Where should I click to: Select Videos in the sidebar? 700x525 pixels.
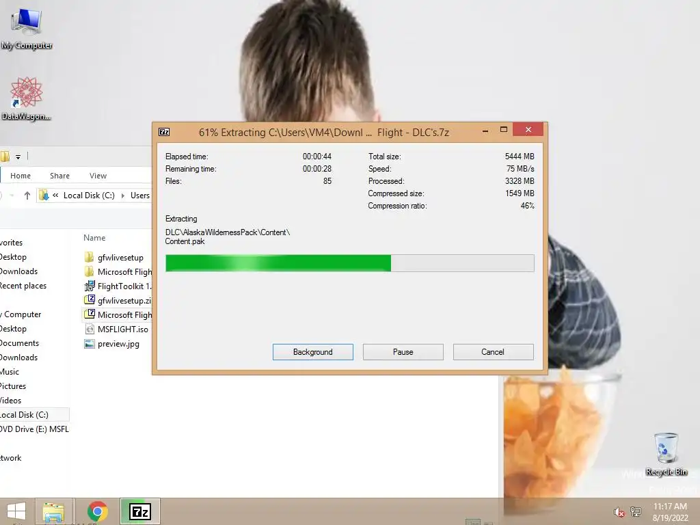click(x=11, y=401)
